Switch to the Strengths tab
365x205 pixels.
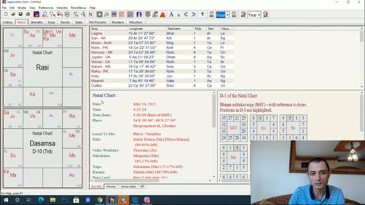(36, 22)
